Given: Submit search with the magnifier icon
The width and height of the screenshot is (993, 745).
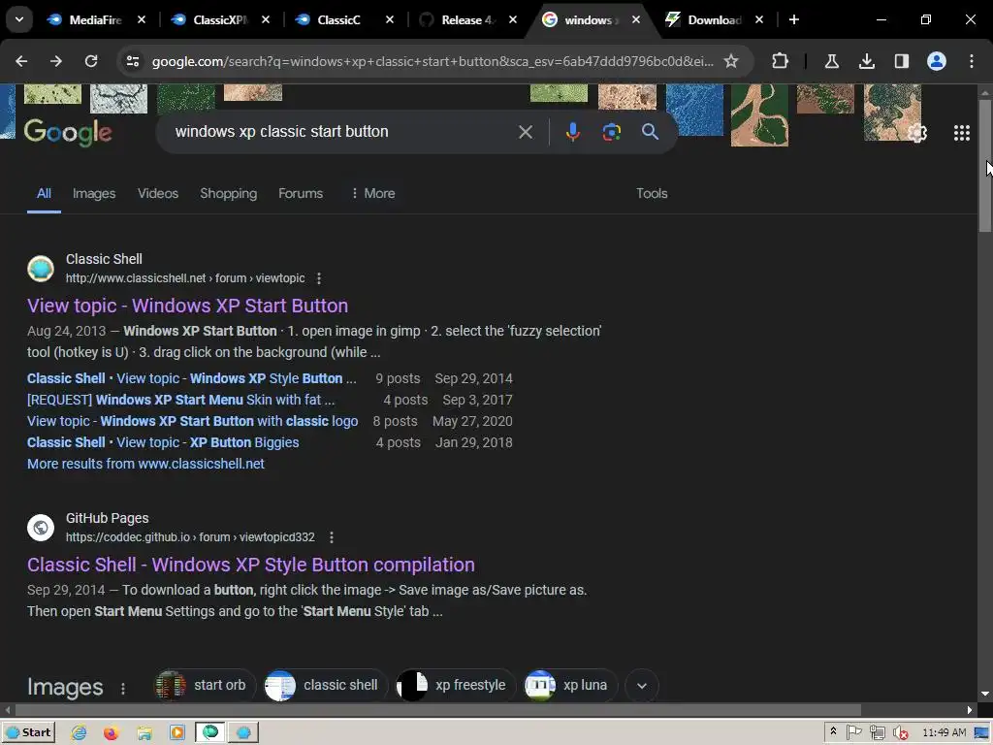Looking at the screenshot, I should [650, 132].
